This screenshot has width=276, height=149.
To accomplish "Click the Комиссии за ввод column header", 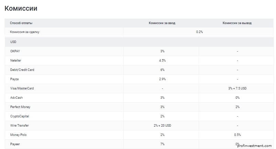I will (x=162, y=23).
